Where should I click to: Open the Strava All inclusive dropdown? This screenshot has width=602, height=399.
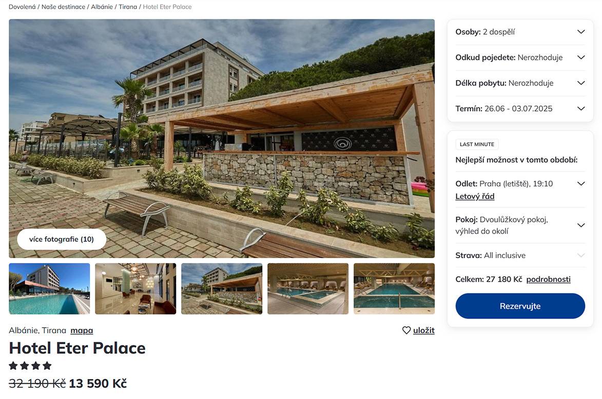580,255
